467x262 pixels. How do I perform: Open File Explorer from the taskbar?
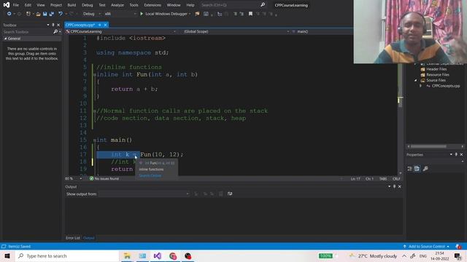tap(127, 255)
